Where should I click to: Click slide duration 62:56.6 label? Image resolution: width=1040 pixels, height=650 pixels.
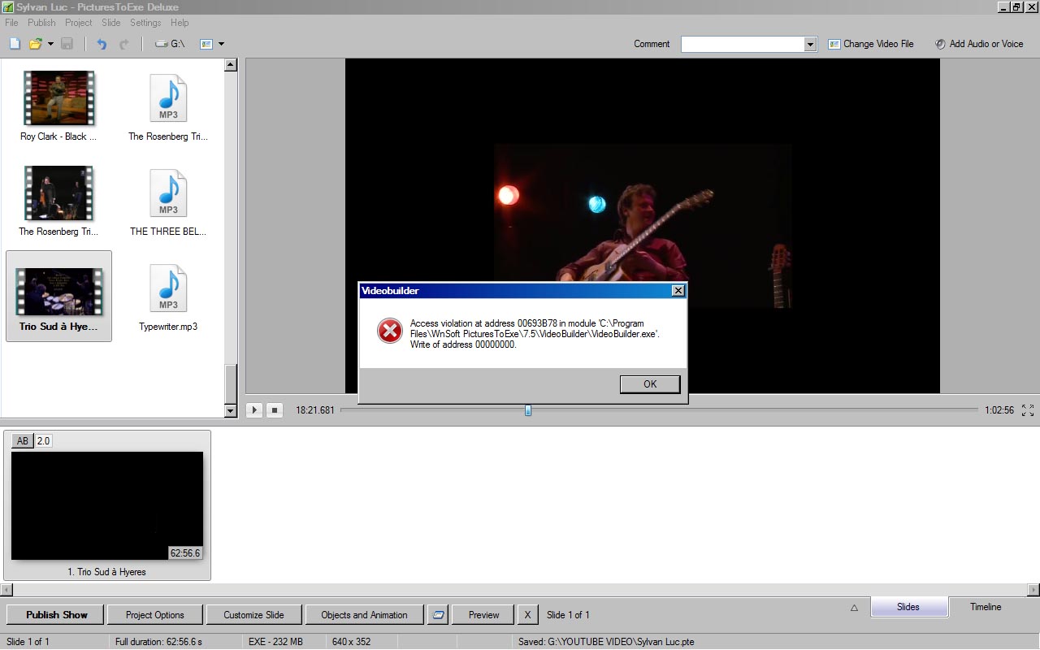point(185,553)
